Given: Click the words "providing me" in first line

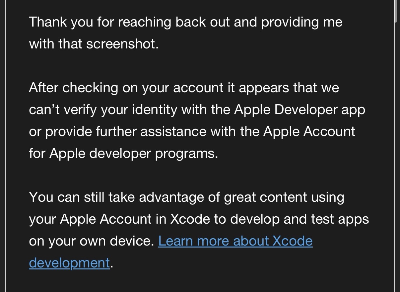Looking at the screenshot, I should tap(301, 22).
